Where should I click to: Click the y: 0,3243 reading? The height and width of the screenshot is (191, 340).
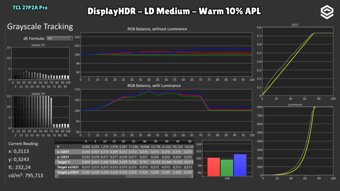pos(19,159)
